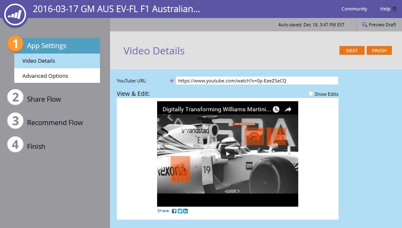
Task: Share video on Facebook icon
Action: click(x=174, y=211)
